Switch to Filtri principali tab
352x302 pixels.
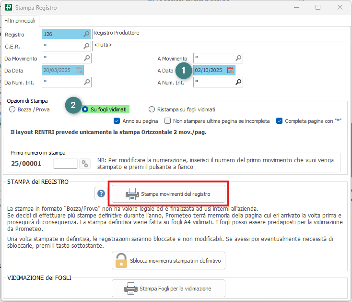tap(20, 21)
